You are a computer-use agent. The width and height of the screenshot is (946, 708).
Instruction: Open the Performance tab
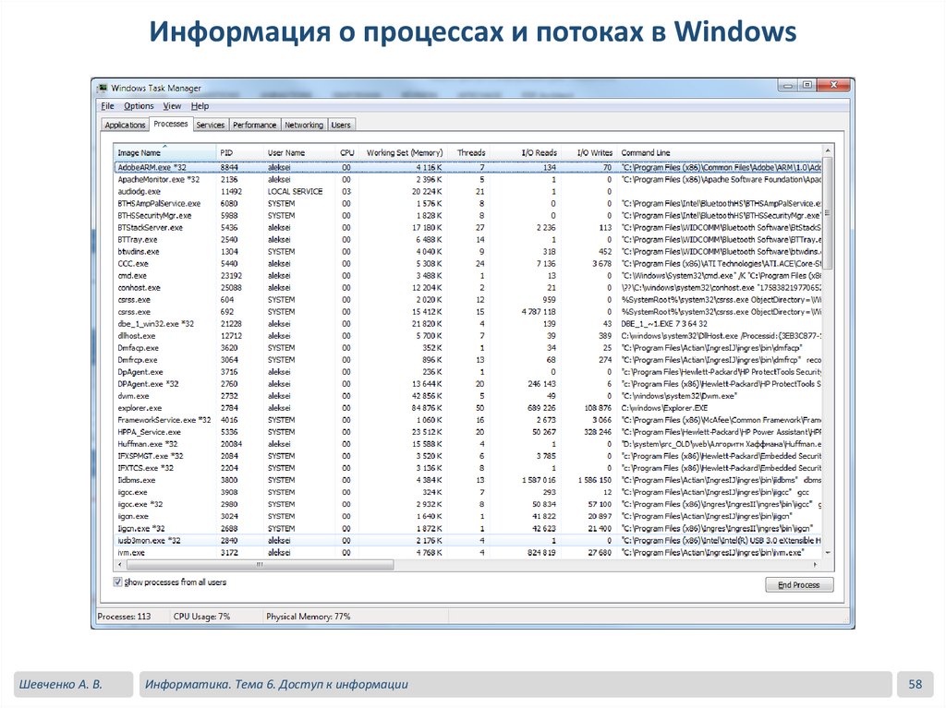(254, 125)
